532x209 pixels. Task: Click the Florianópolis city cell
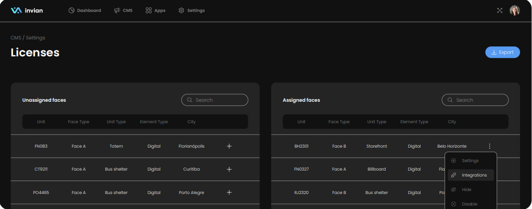191,146
